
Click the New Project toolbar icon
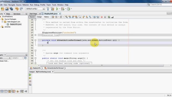[x=2, y=9]
